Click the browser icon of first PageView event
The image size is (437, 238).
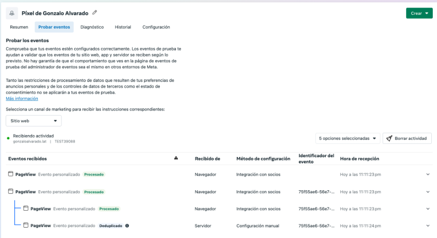[11, 174]
